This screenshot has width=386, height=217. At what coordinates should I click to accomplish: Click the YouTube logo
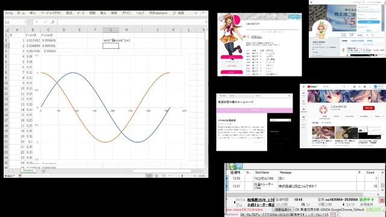312,87
